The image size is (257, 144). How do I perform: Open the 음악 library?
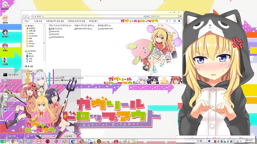(29, 61)
